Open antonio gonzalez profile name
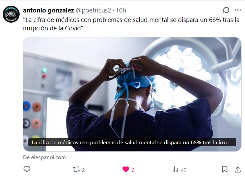This screenshot has width=245, height=176. pos(49,10)
